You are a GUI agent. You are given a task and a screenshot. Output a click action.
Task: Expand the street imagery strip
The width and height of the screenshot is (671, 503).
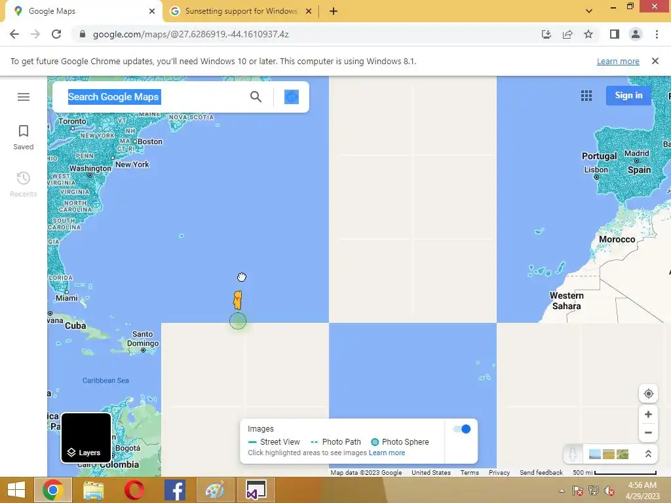(648, 454)
